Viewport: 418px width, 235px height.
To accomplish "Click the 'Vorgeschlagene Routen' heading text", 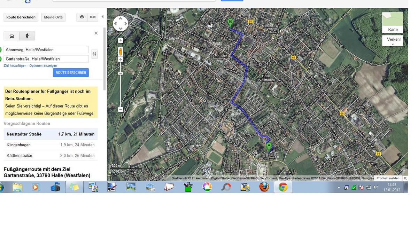I will (27, 124).
